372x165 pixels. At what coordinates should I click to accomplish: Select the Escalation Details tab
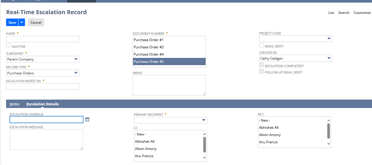tap(42, 104)
